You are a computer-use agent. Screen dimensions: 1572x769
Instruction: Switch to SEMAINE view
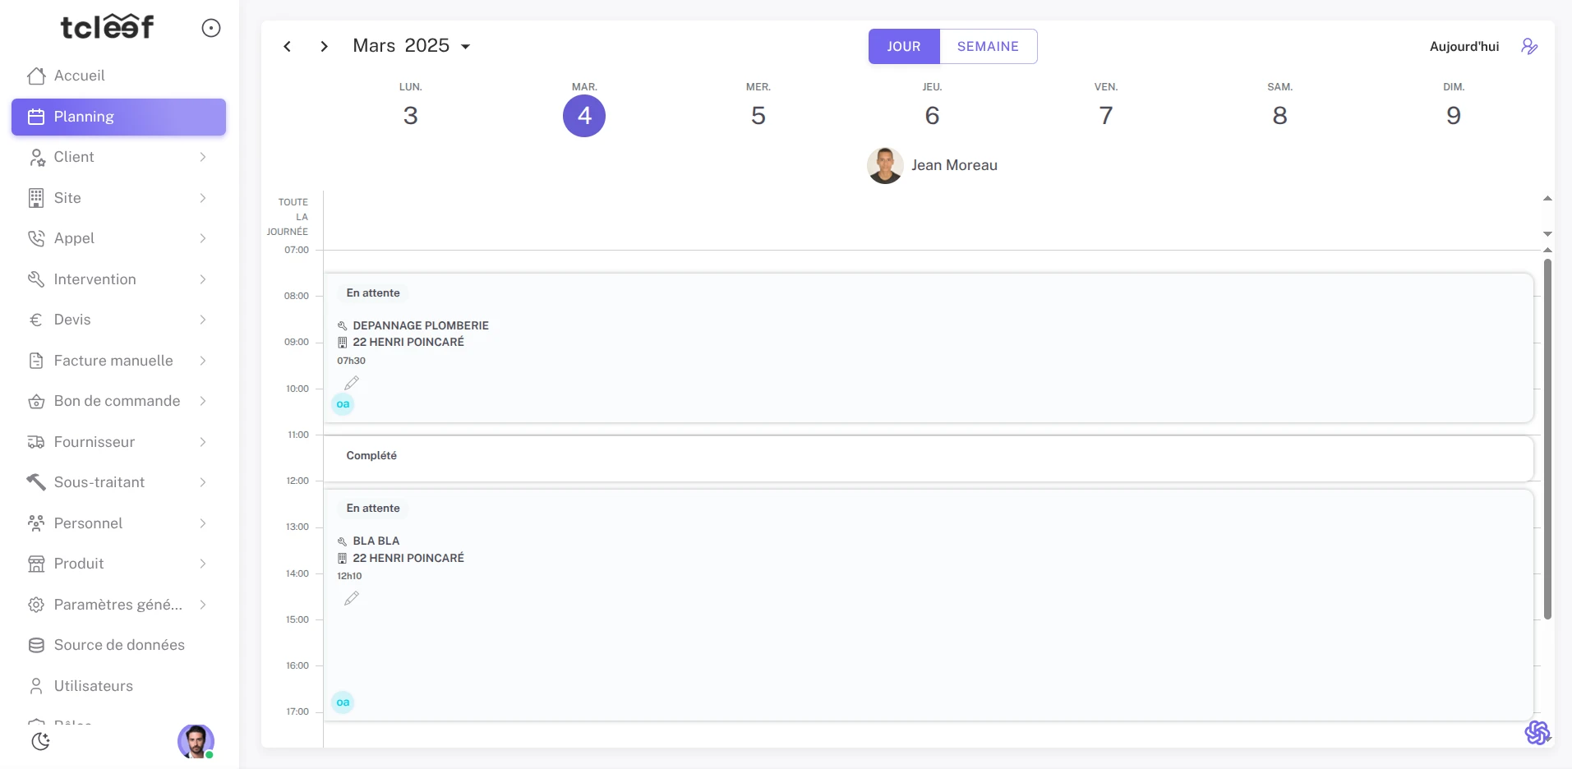pyautogui.click(x=988, y=47)
